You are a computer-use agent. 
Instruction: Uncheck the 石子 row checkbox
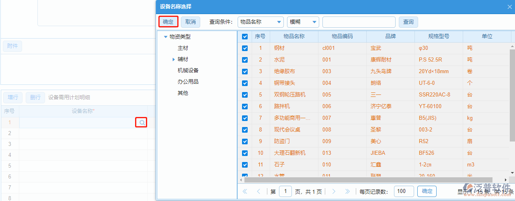pyautogui.click(x=245, y=165)
